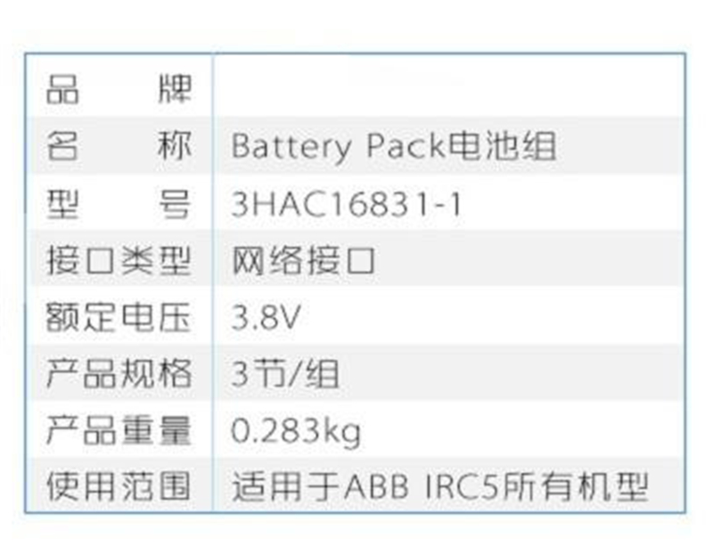Select the 名称 row label

pos(118,146)
